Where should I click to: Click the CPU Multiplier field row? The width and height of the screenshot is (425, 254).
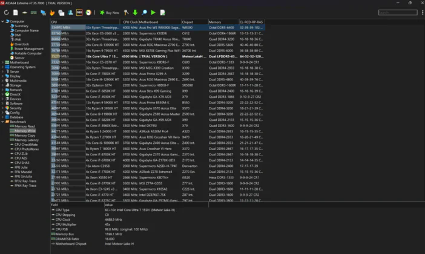point(130,224)
